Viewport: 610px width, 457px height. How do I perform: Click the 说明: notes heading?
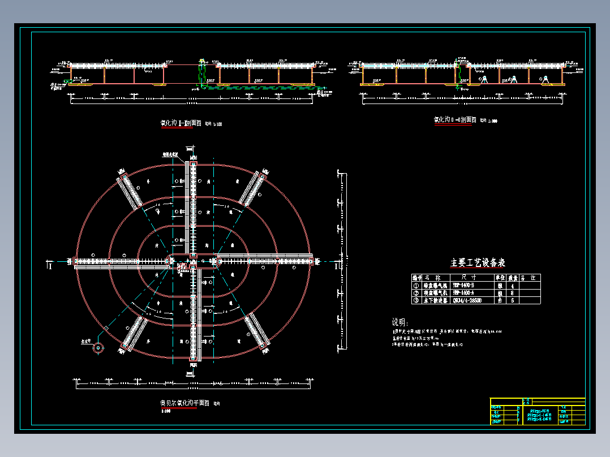[x=400, y=322]
